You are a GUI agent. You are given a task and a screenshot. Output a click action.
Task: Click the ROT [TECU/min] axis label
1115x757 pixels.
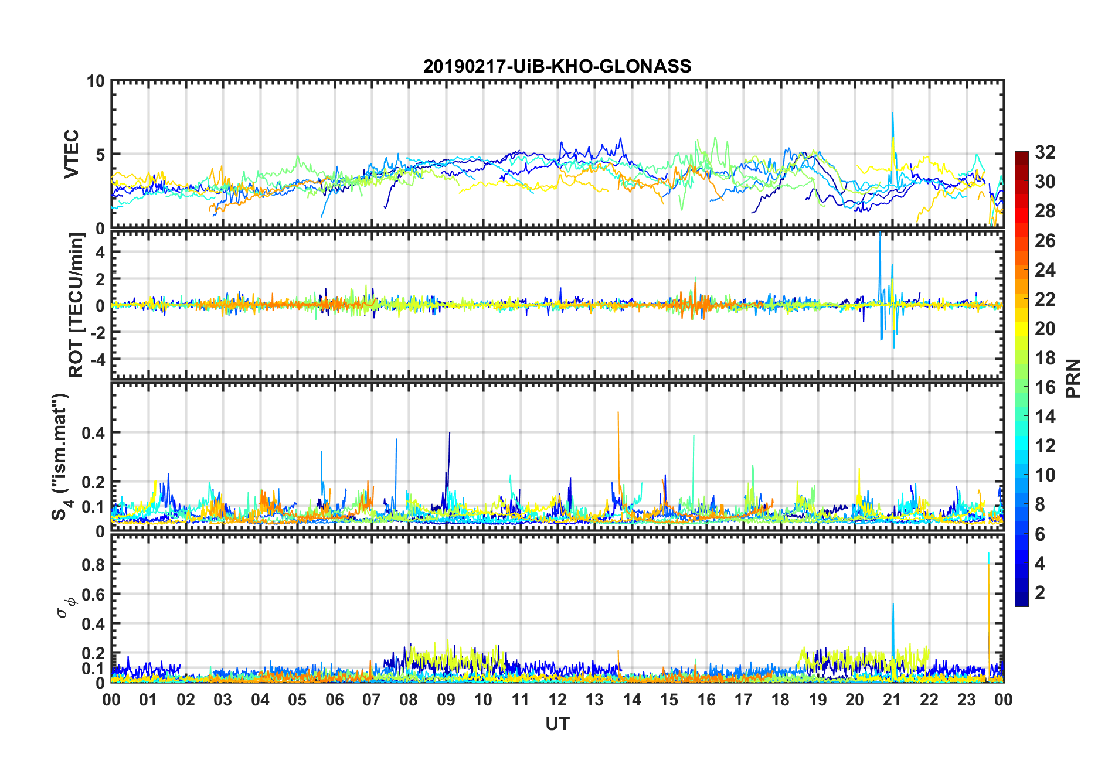76,305
